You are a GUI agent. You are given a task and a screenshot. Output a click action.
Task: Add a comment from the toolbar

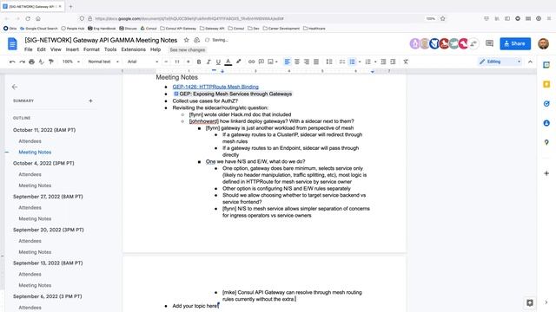coord(261,62)
